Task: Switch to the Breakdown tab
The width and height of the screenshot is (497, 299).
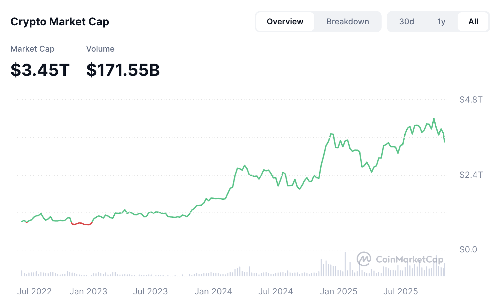Action: pyautogui.click(x=348, y=21)
